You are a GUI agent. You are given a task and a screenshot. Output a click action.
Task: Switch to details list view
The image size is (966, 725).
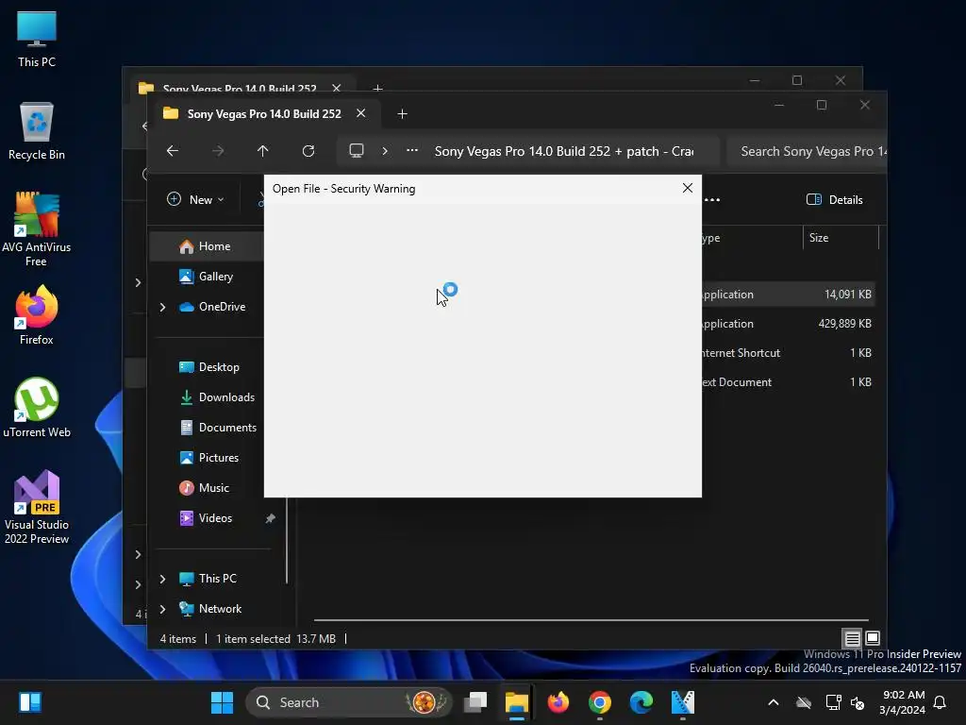852,638
